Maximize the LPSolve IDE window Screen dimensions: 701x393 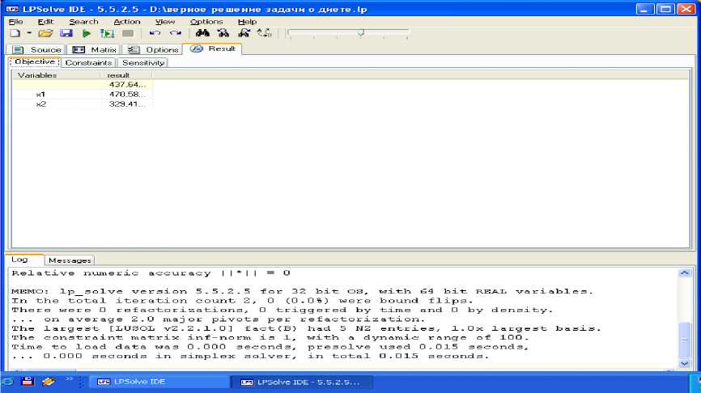(x=665, y=9)
